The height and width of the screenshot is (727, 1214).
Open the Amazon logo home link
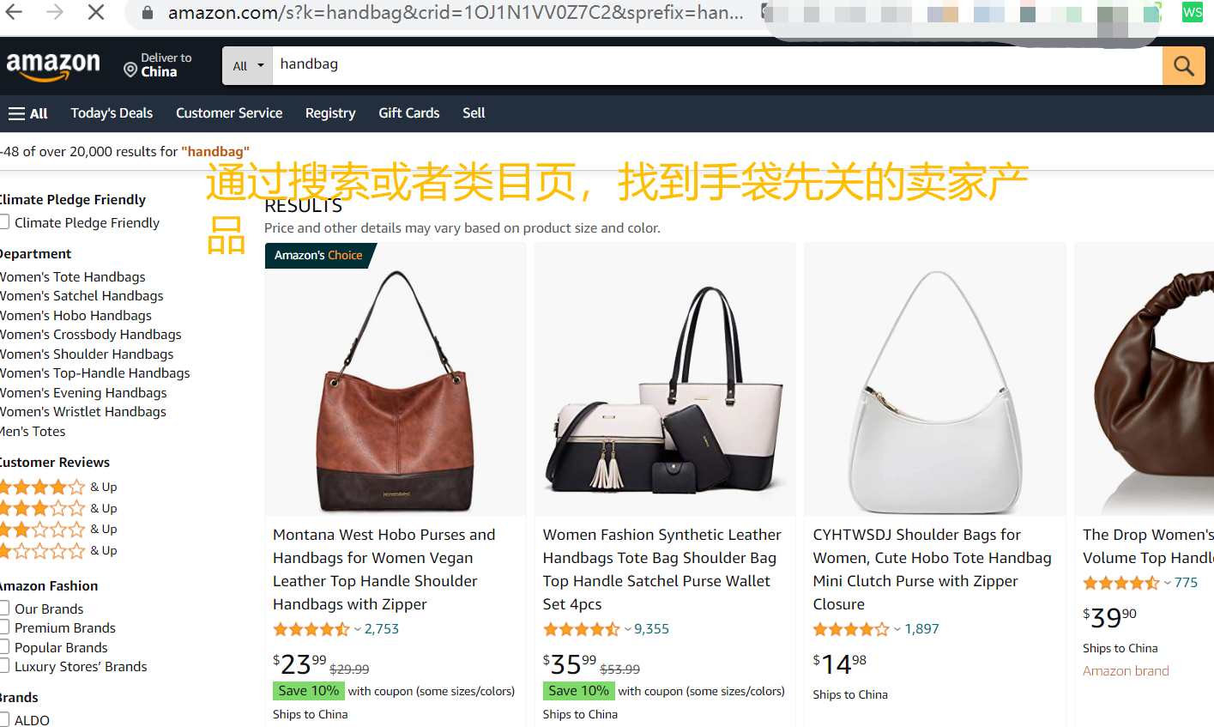pyautogui.click(x=53, y=66)
